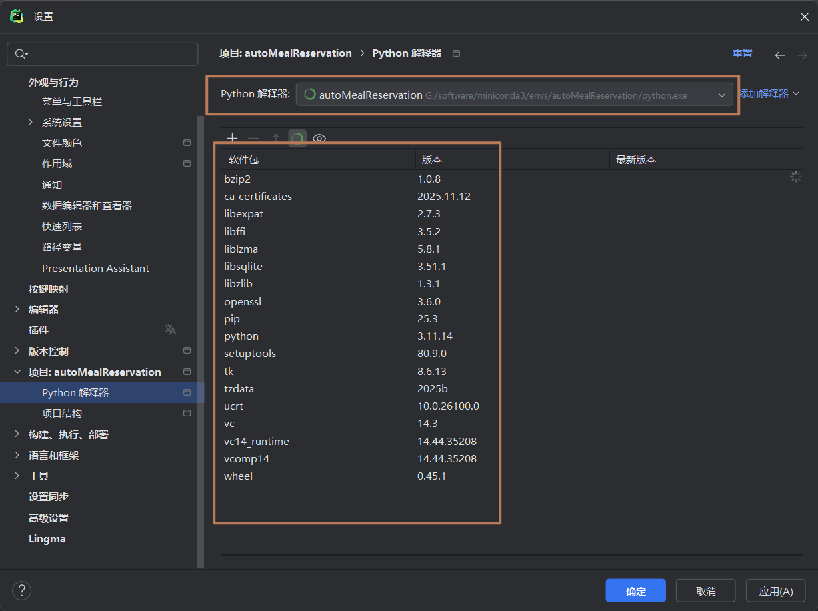Click the small icon after the Python 解释器 breadcrumb
This screenshot has width=818, height=611.
point(456,53)
